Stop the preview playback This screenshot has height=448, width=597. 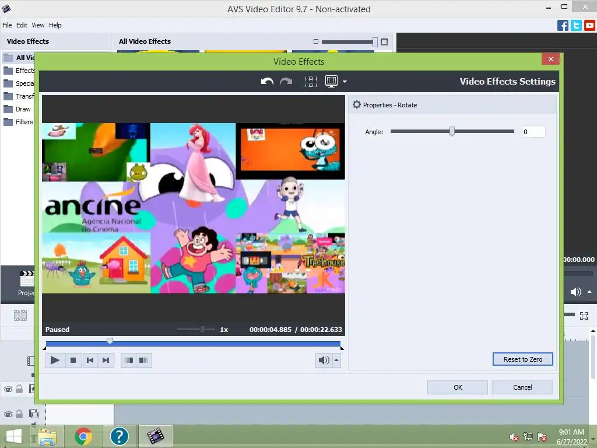(x=73, y=360)
